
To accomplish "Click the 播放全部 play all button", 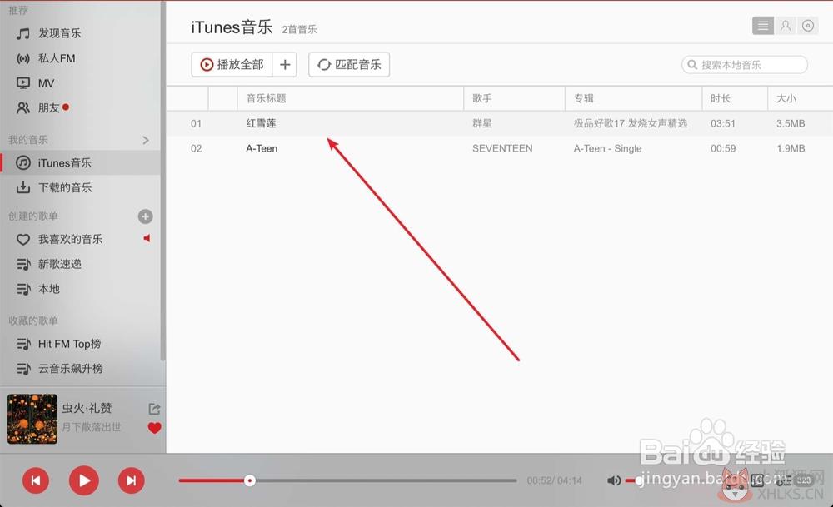I will (232, 65).
